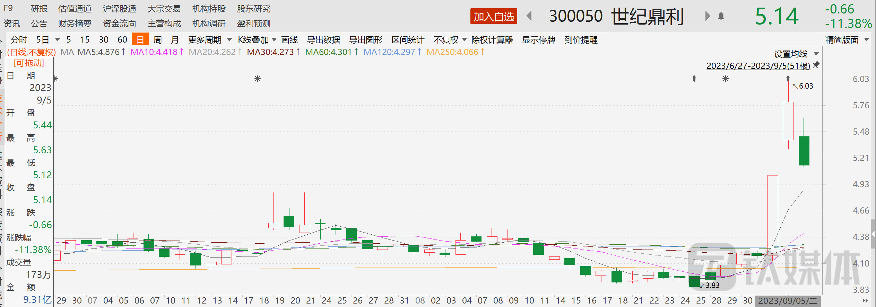Click the event marker above the 6.03 high

click(x=788, y=79)
